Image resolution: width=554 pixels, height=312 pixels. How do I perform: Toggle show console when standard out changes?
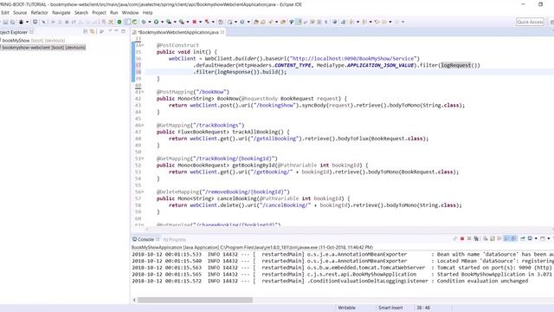click(506, 239)
